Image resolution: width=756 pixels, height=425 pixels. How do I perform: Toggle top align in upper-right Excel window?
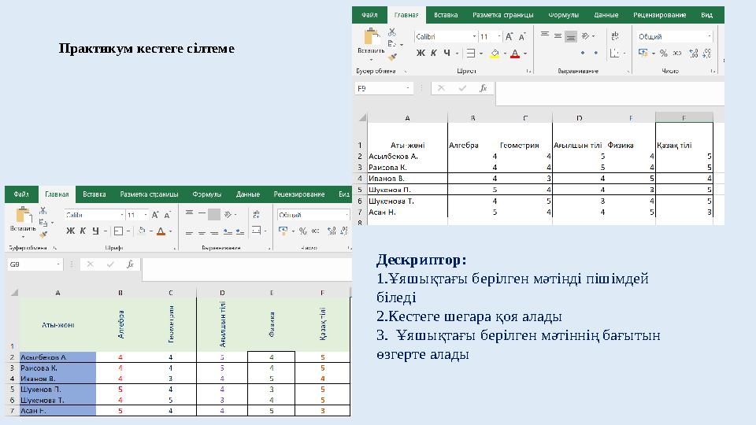click(x=545, y=35)
